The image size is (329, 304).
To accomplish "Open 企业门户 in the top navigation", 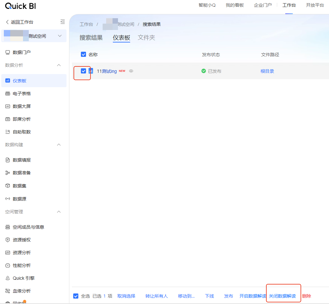I will 263,5.
